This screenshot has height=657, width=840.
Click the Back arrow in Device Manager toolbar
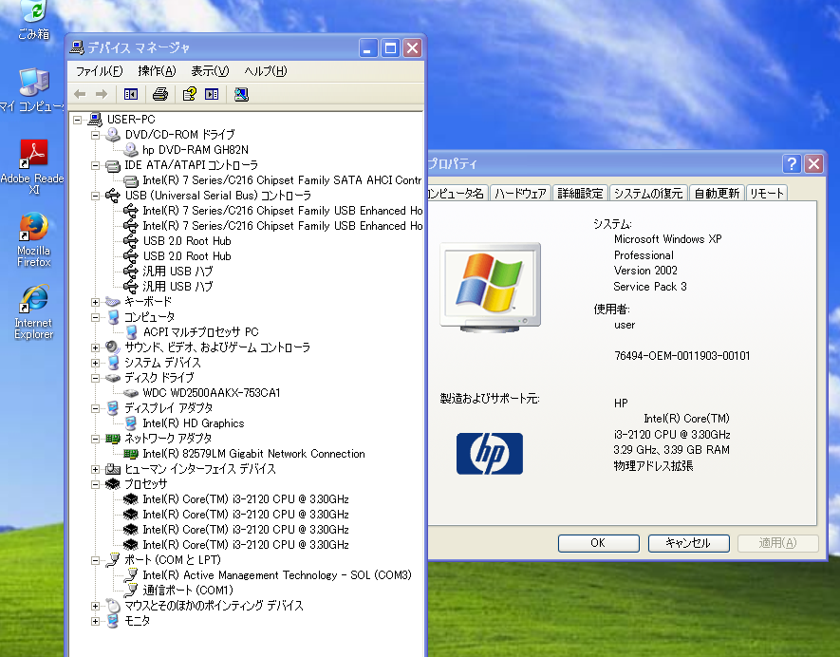point(80,94)
